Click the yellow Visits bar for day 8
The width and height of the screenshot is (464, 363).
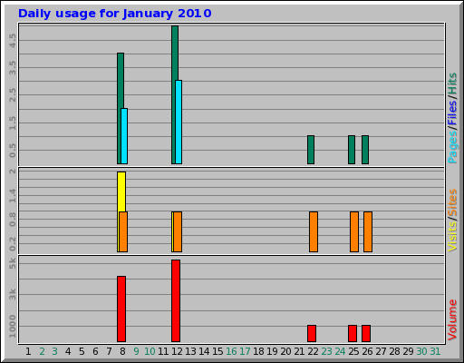(121, 191)
